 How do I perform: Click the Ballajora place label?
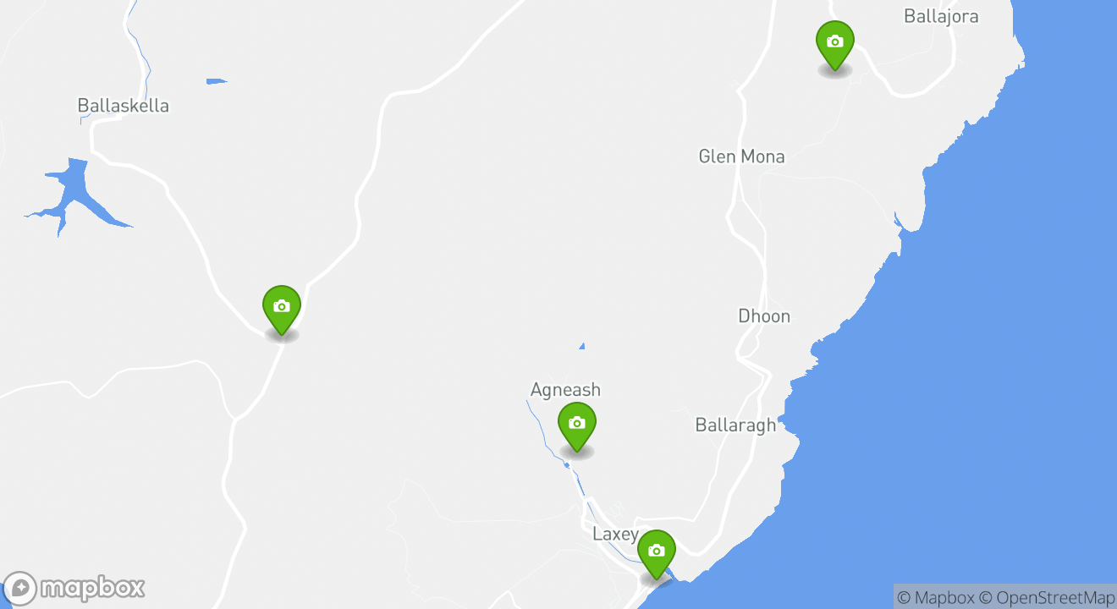tap(941, 16)
